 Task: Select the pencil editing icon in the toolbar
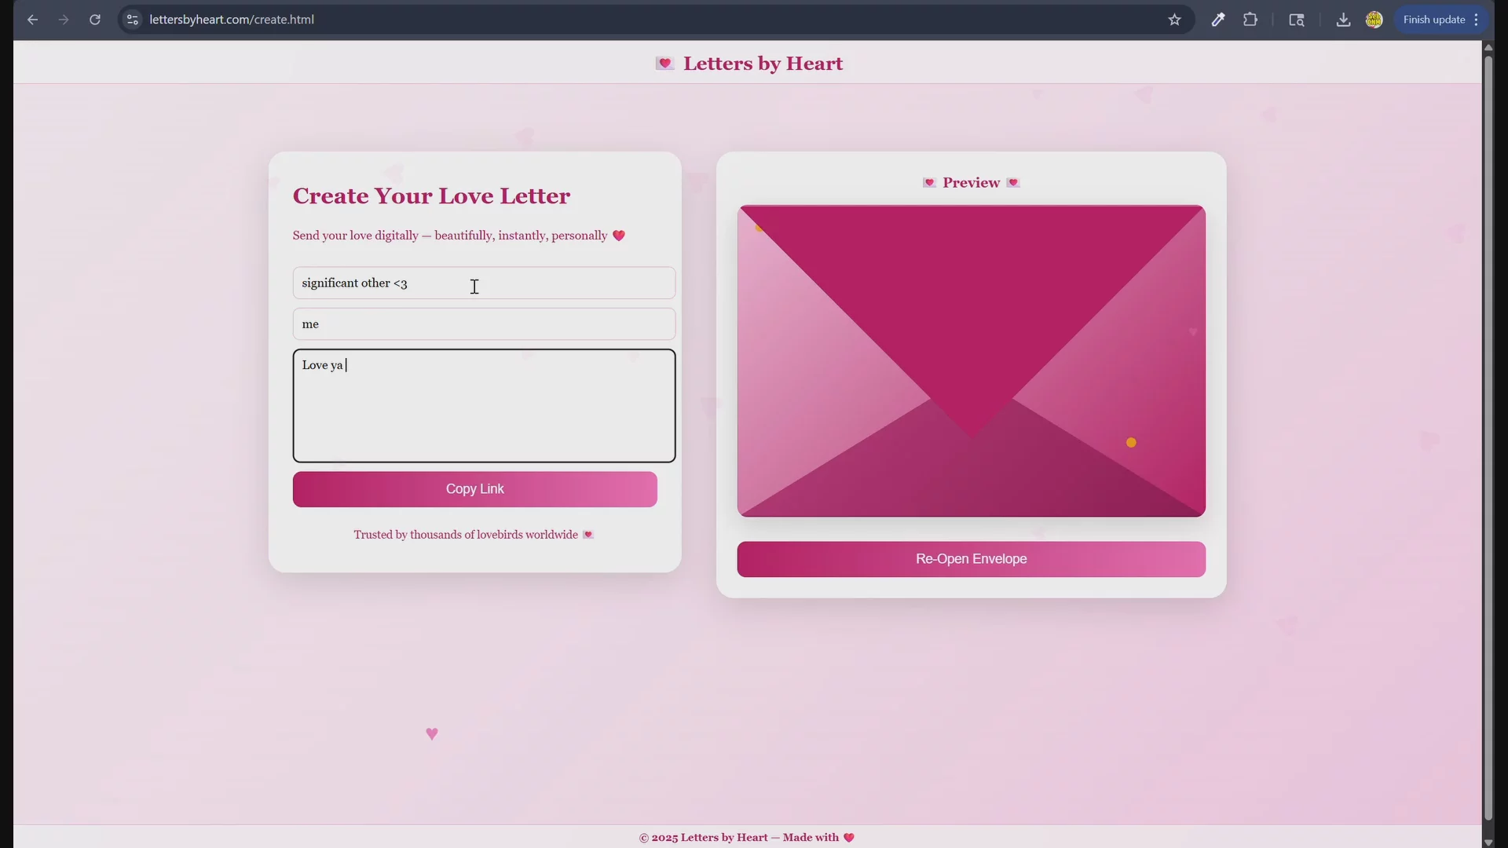point(1218,19)
